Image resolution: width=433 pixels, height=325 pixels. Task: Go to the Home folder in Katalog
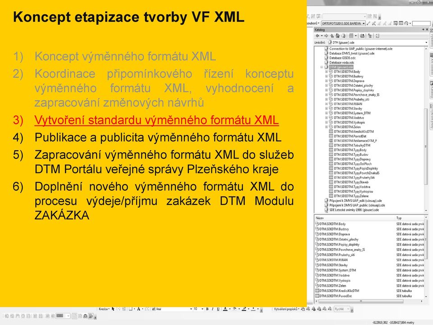pos(337,36)
